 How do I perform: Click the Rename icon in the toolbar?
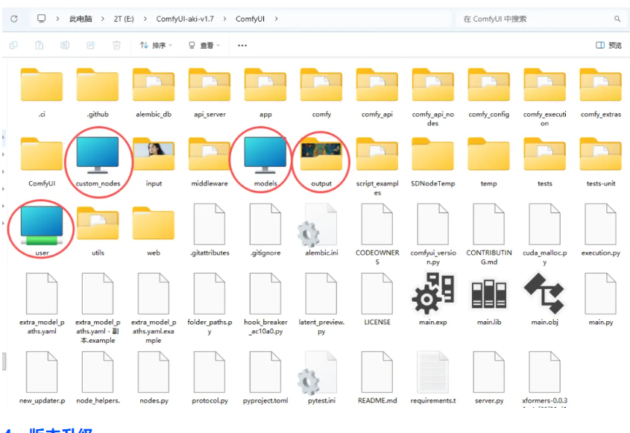coord(65,45)
